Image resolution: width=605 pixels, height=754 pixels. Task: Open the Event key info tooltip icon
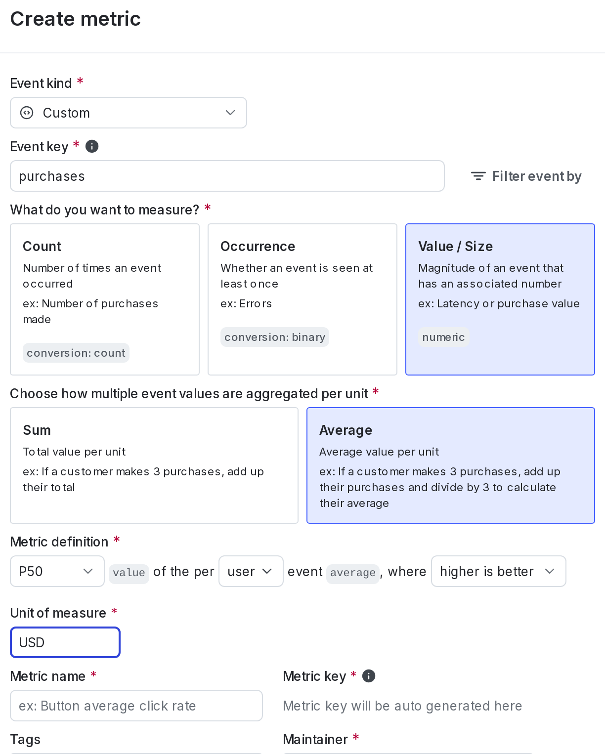pyautogui.click(x=92, y=146)
